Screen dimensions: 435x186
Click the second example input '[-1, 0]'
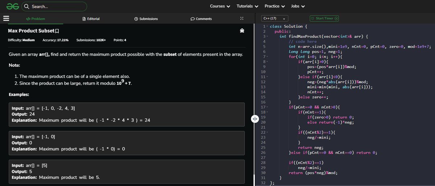48,137
